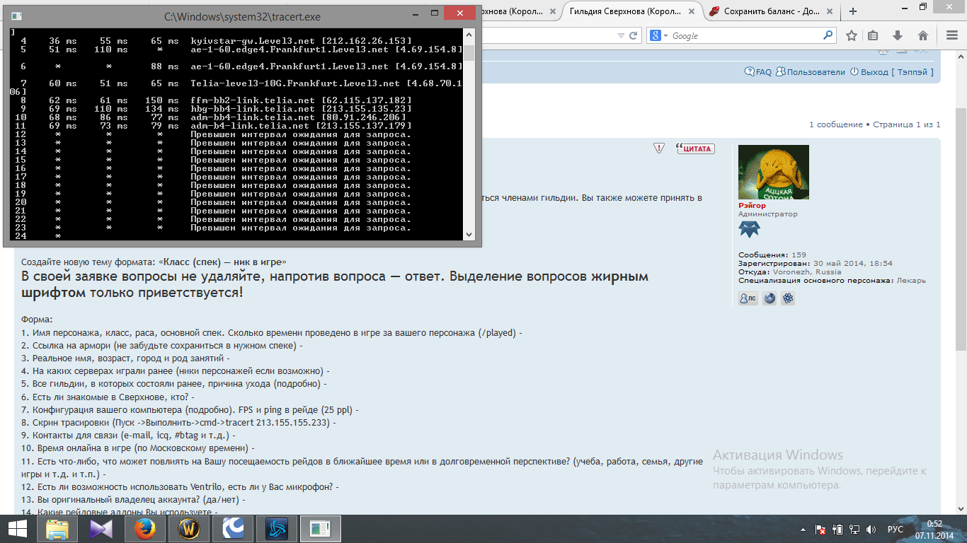The height and width of the screenshot is (543, 967).
Task: Open the Firefox downloads arrow
Action: [x=898, y=35]
